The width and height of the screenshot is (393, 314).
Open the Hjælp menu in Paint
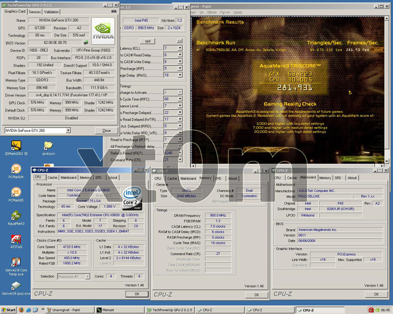238,12
